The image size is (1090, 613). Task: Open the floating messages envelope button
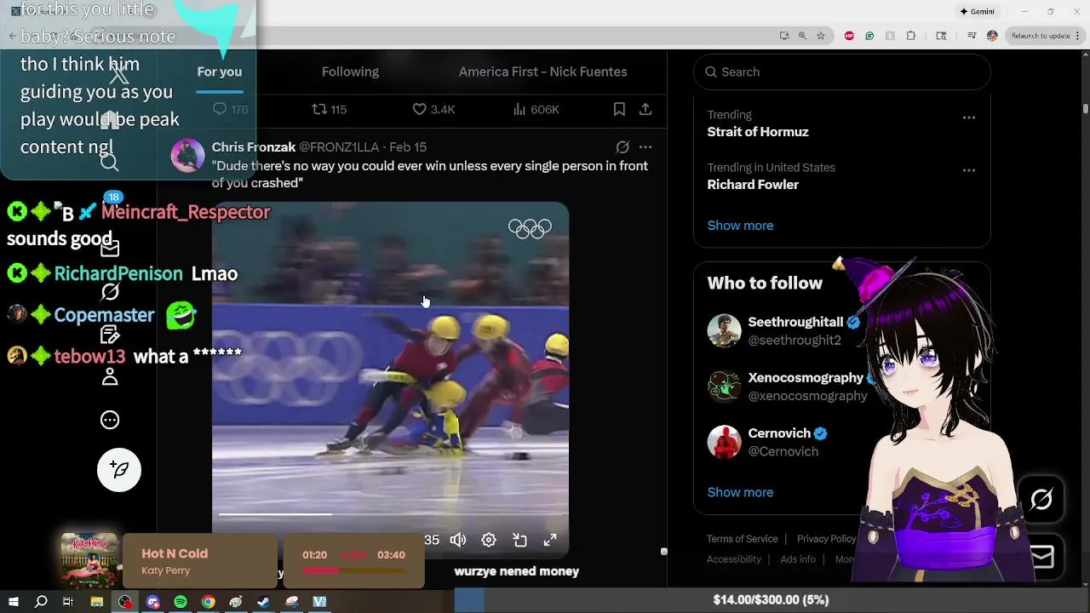1041,557
